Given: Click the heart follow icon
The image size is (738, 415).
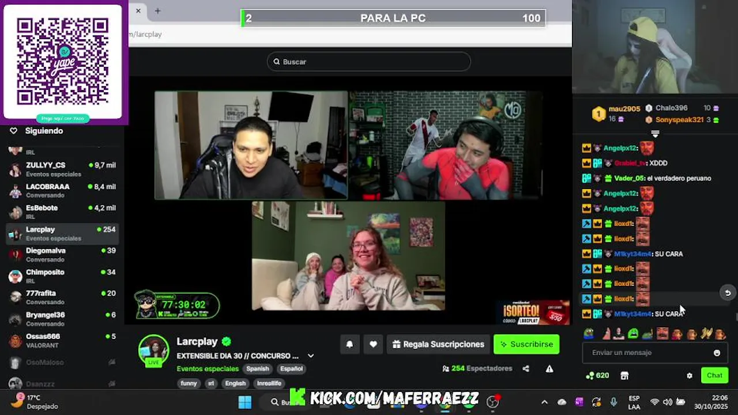Looking at the screenshot, I should pyautogui.click(x=373, y=344).
